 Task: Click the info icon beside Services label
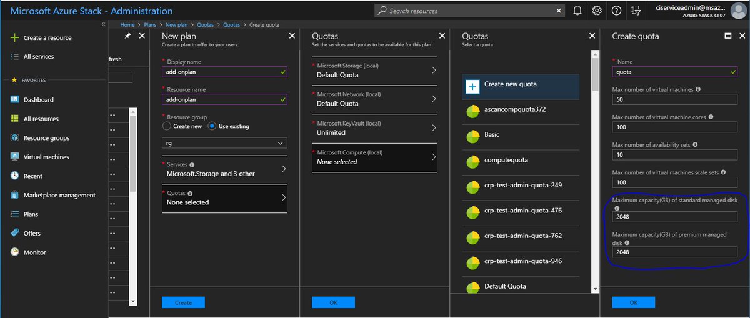pyautogui.click(x=192, y=165)
